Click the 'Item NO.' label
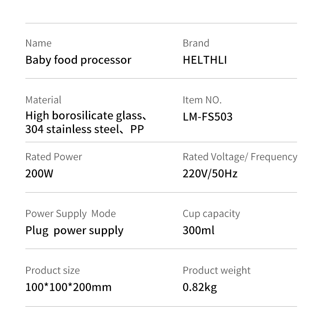318x330 pixels. coord(202,100)
